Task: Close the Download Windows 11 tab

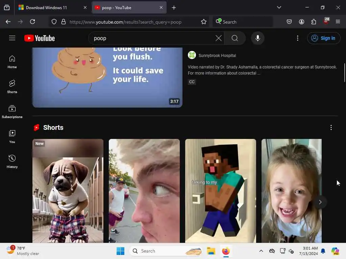Action: [85, 8]
